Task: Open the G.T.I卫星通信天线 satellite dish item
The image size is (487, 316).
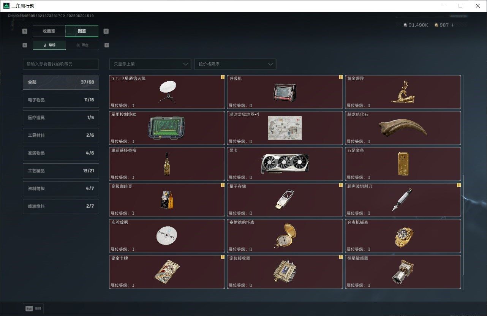Action: tap(167, 92)
